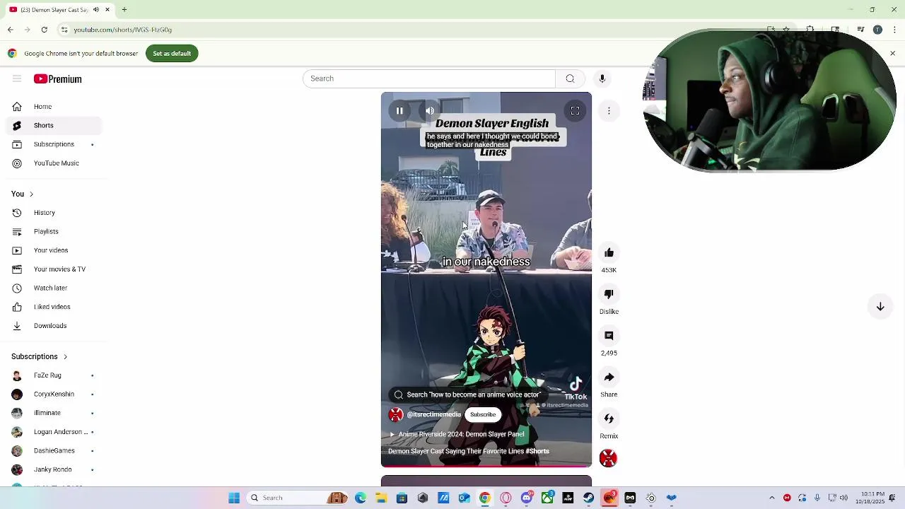Go to YouTube Premium home logo
Screen dimensions: 905x509
pos(58,79)
